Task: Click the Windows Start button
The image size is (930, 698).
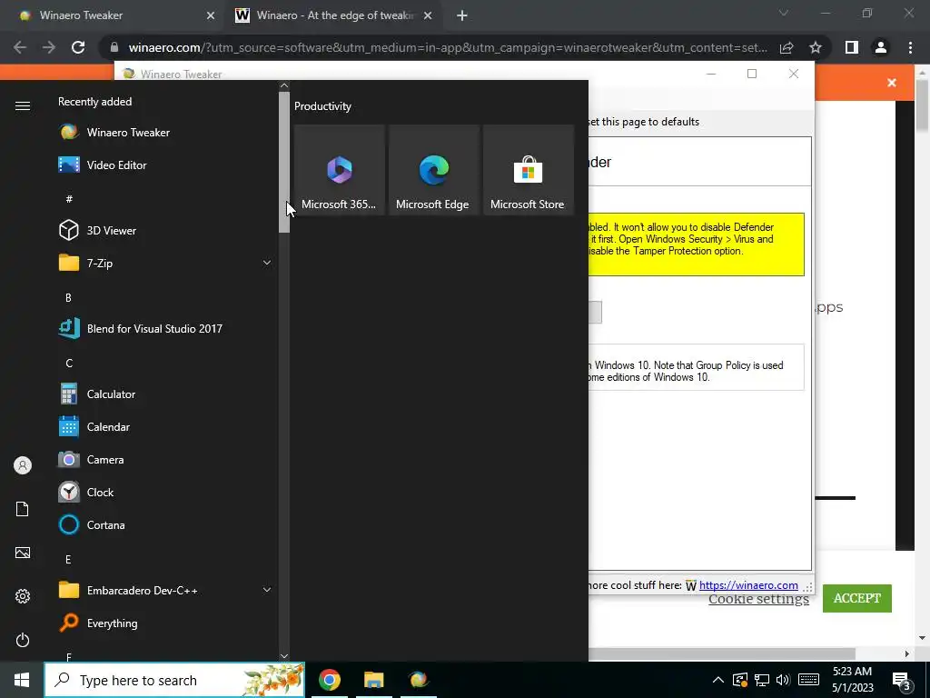Action: point(22,680)
